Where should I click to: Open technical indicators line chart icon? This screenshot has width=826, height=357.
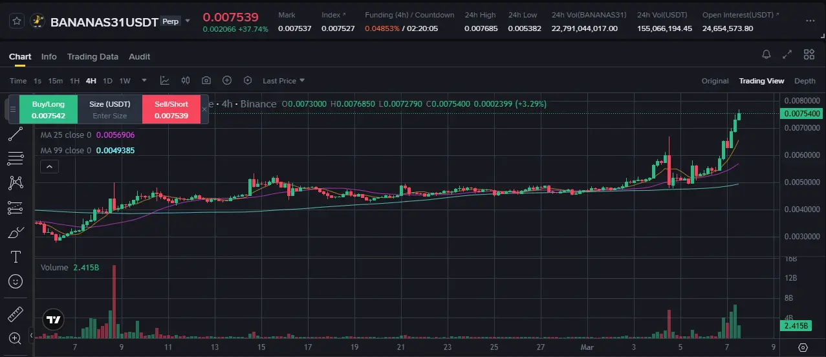[165, 81]
